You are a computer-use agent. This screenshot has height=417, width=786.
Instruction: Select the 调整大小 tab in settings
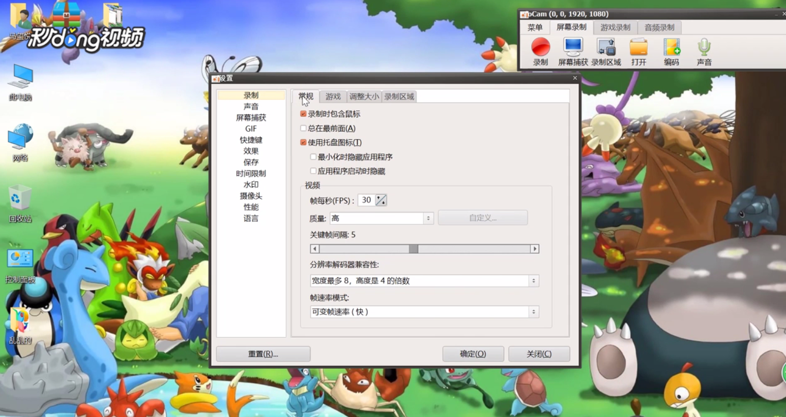[x=364, y=97]
